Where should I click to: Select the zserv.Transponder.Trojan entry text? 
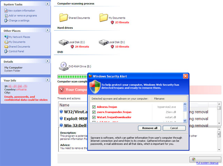click(114, 112)
